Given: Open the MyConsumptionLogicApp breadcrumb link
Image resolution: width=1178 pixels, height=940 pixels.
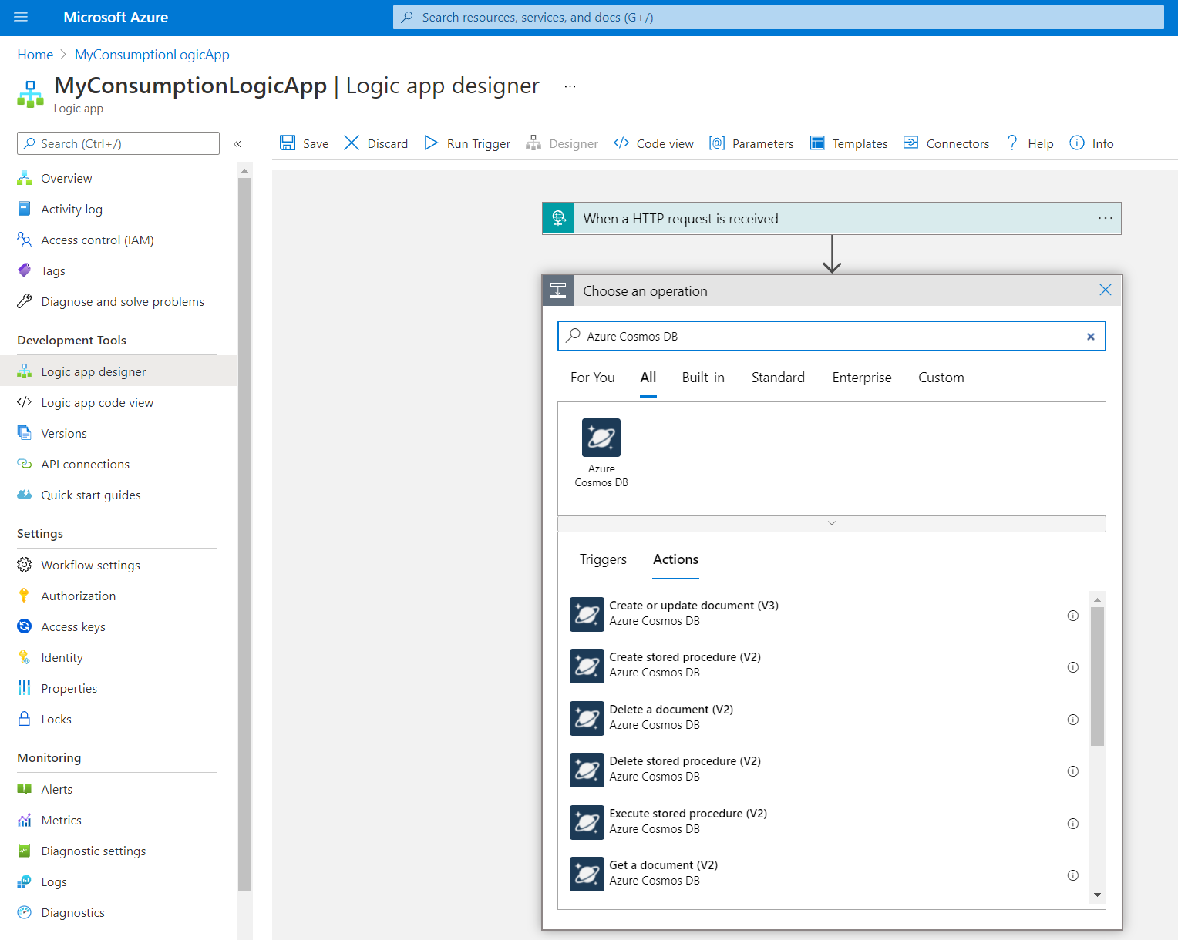Looking at the screenshot, I should pyautogui.click(x=152, y=55).
